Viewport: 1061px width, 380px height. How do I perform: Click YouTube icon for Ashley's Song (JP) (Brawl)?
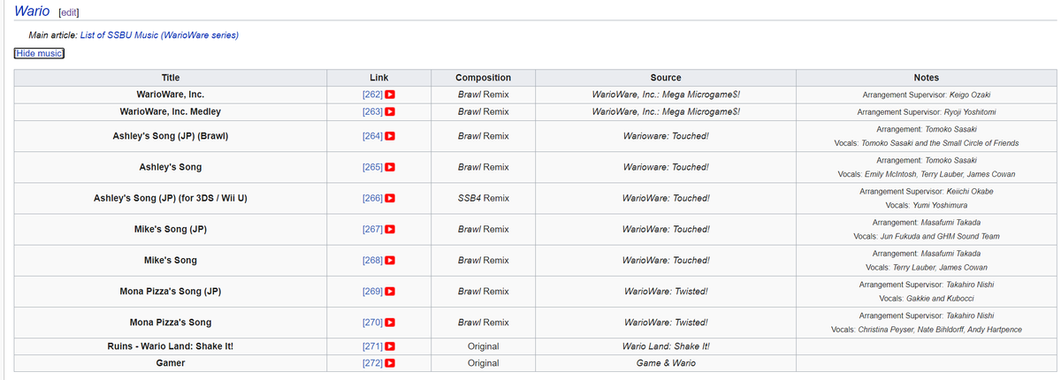click(389, 136)
